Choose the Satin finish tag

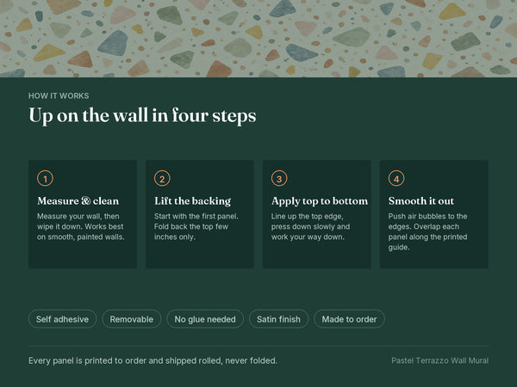[278, 319]
